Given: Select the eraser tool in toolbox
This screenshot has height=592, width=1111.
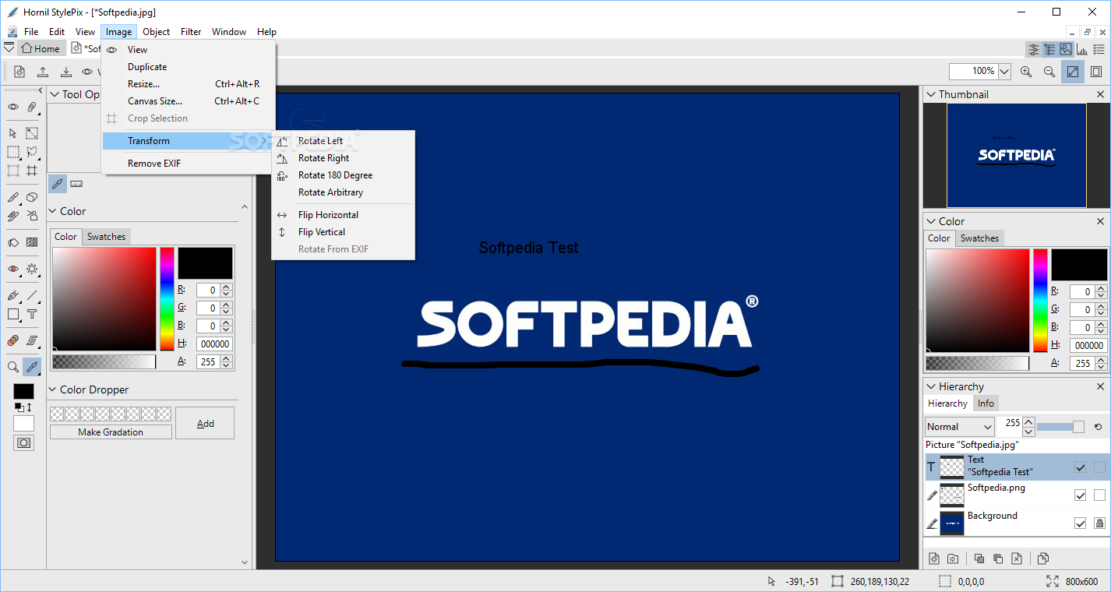Looking at the screenshot, I should tap(32, 197).
